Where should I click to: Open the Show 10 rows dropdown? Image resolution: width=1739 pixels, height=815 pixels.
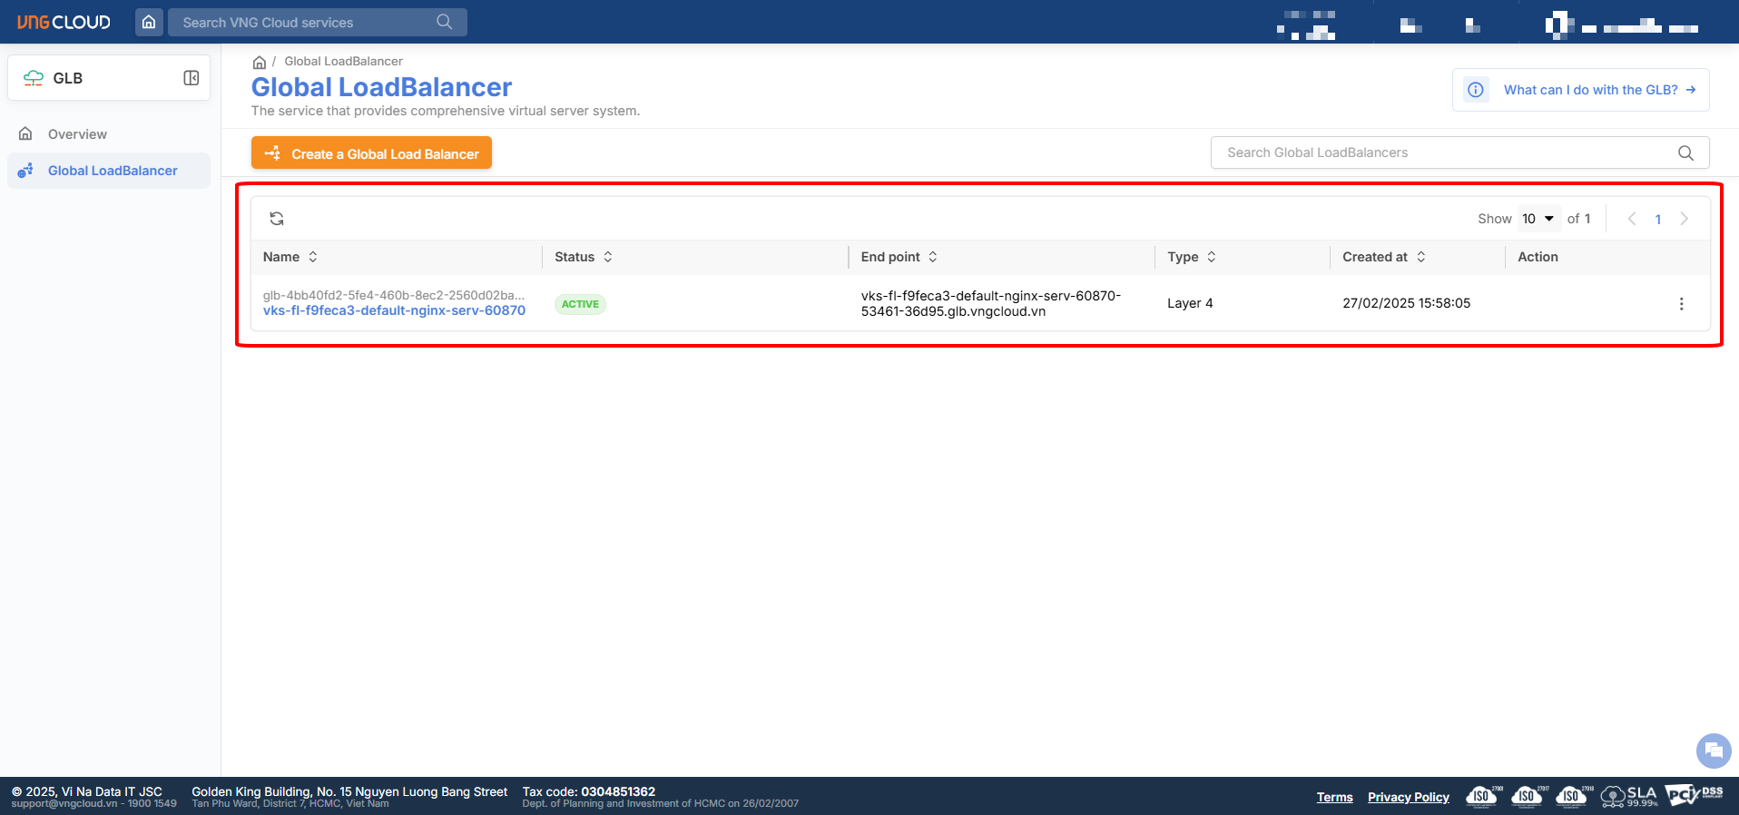pos(1538,219)
